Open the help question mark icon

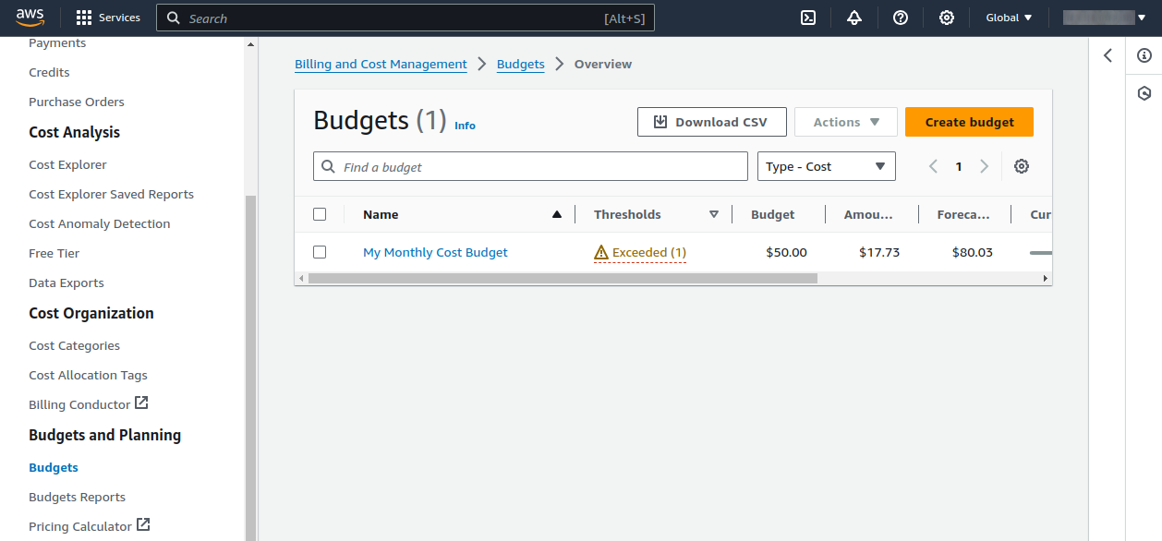[x=901, y=18]
